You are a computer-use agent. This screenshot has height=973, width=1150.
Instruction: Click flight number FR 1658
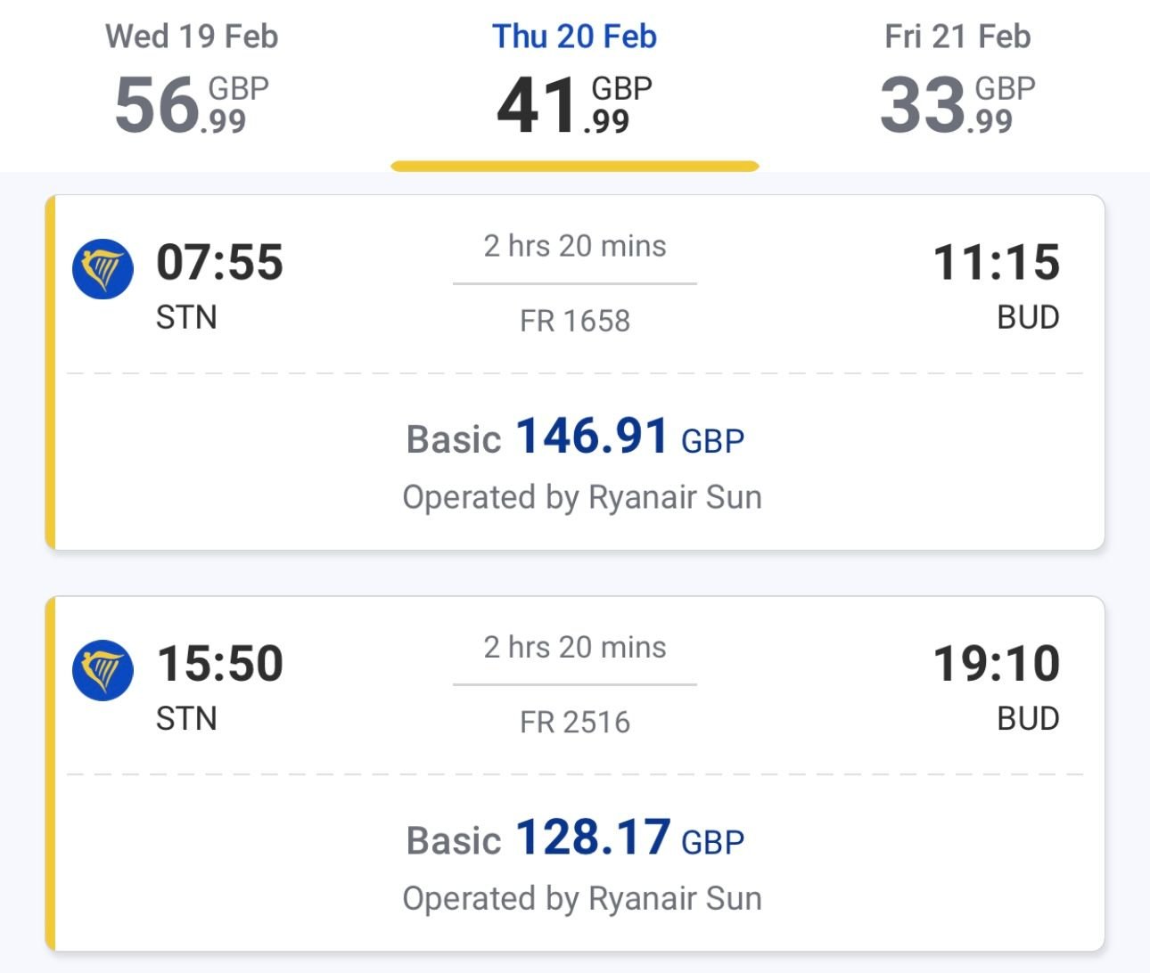tap(575, 322)
